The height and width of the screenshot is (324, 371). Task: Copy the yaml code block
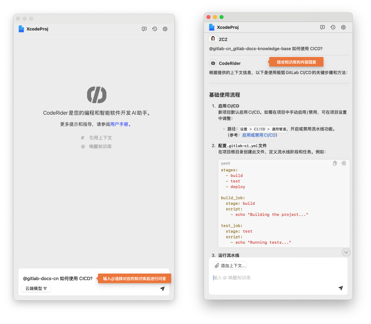(x=335, y=163)
